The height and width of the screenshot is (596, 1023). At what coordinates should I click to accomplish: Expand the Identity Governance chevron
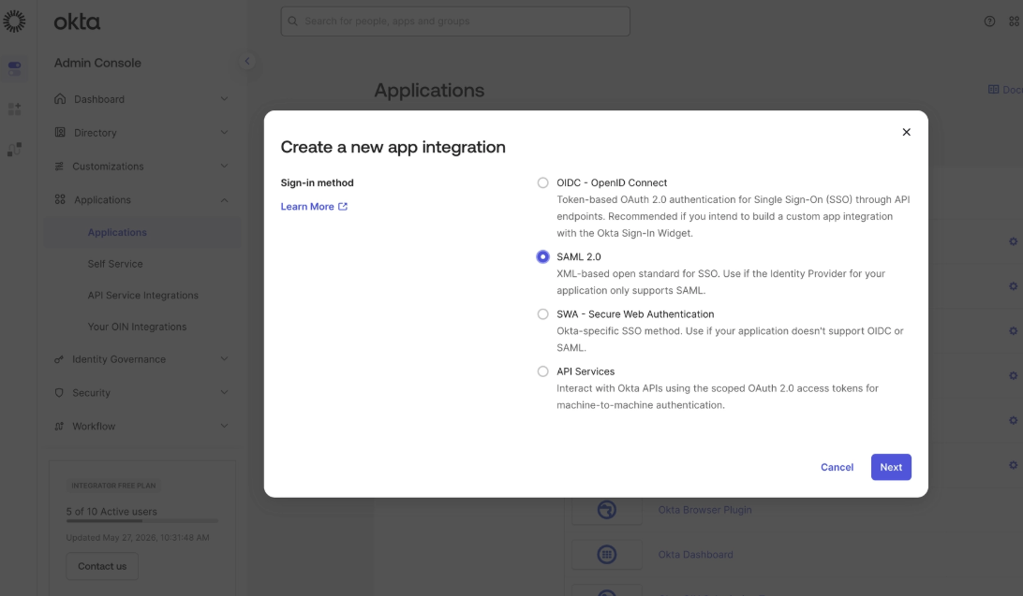coord(225,359)
